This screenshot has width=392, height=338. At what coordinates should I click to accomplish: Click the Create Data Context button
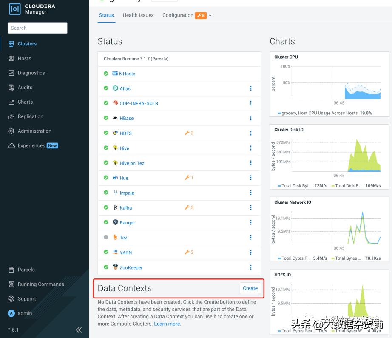(250, 288)
